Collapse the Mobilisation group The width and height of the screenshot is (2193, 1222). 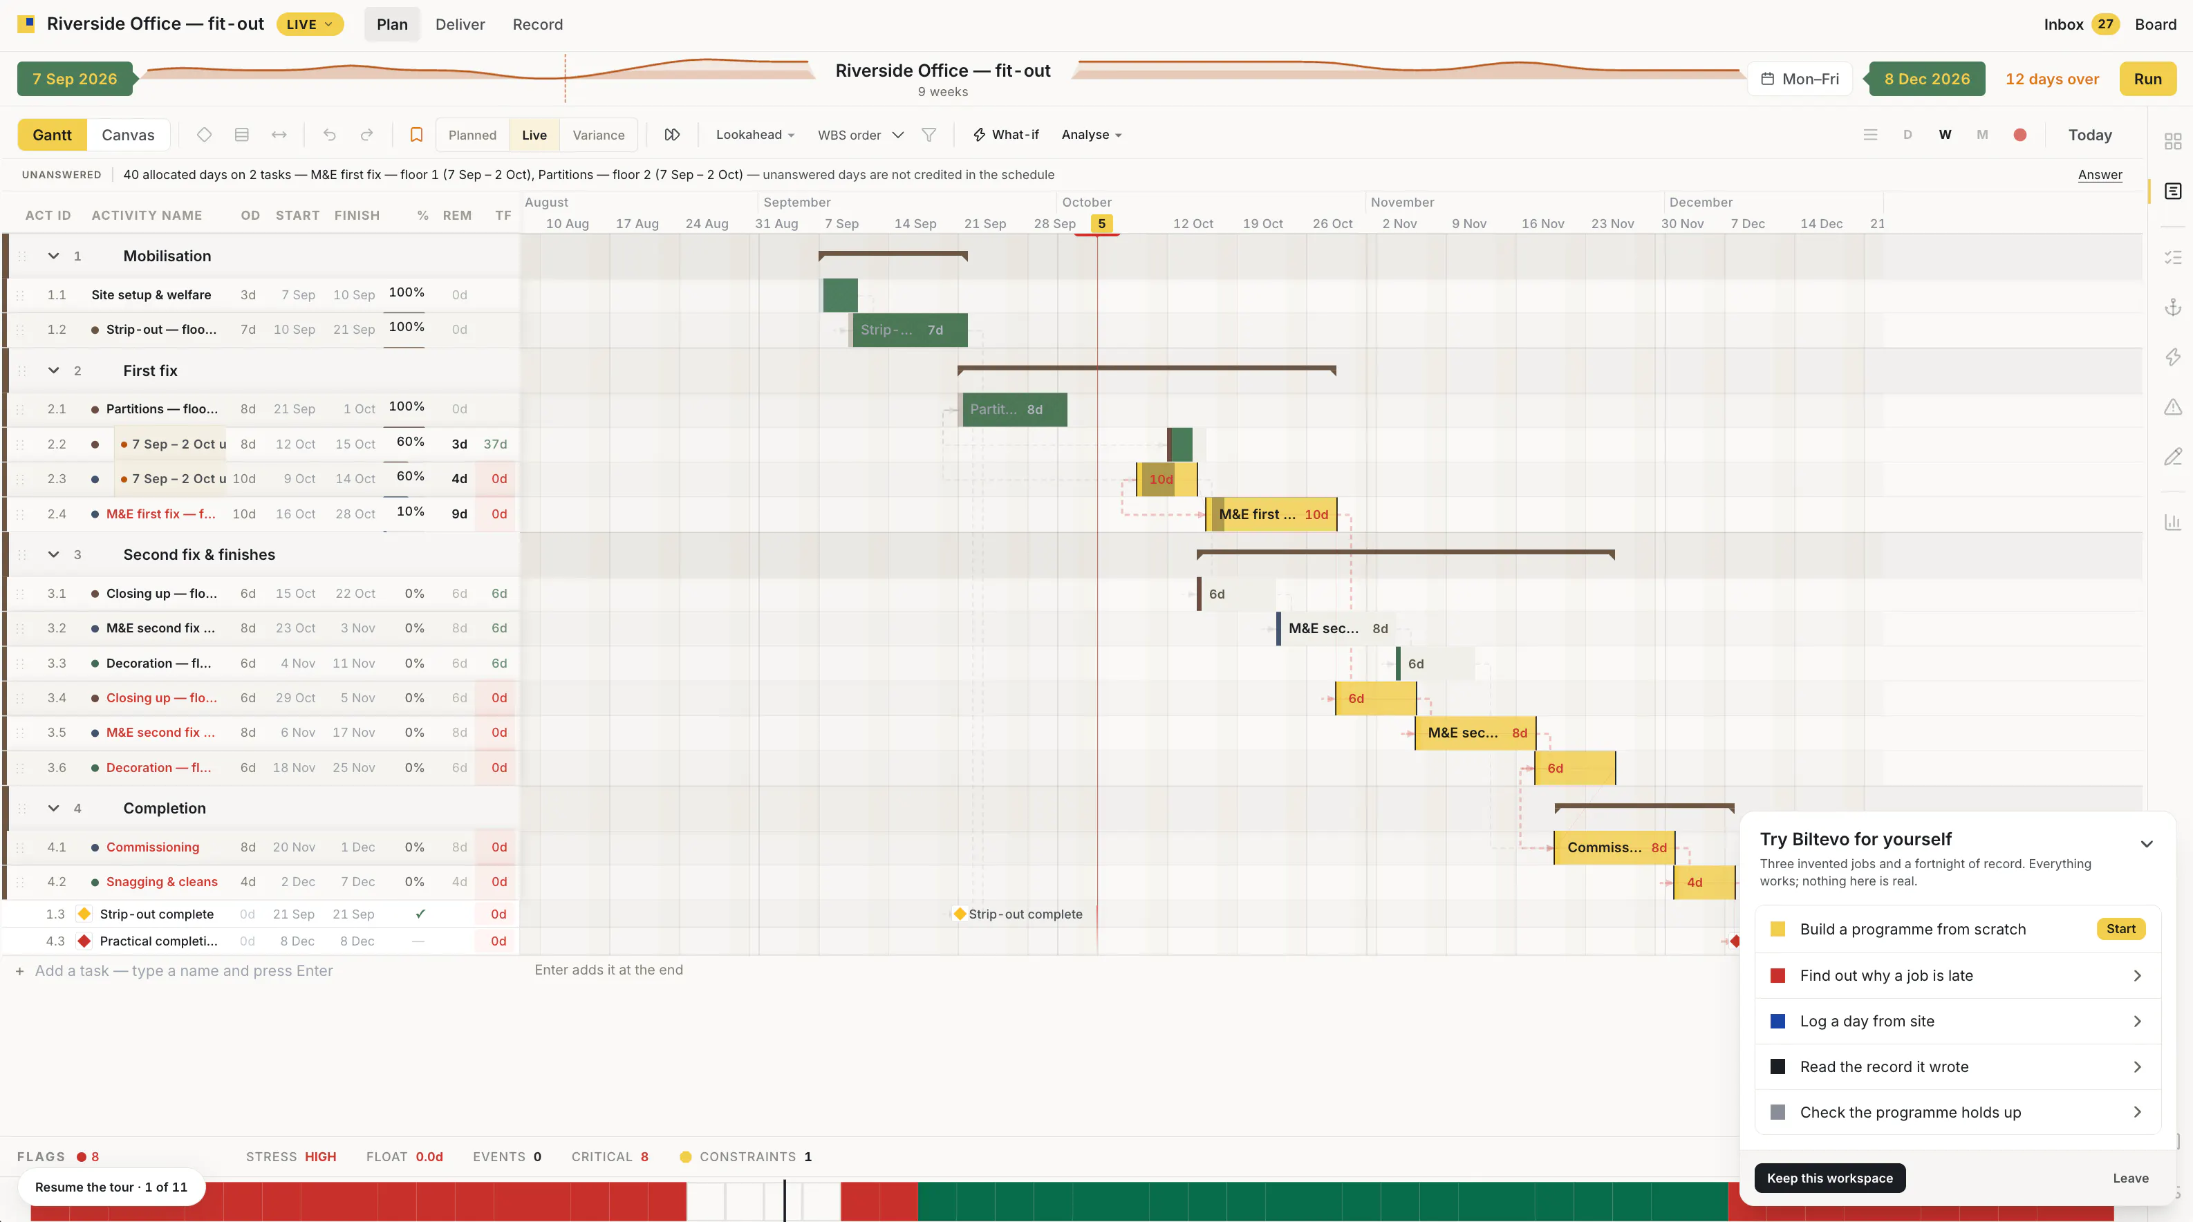[54, 255]
